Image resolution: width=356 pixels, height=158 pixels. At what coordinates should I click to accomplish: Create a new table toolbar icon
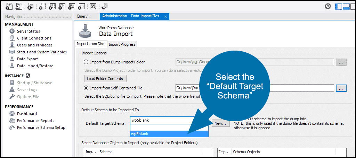(52, 6)
